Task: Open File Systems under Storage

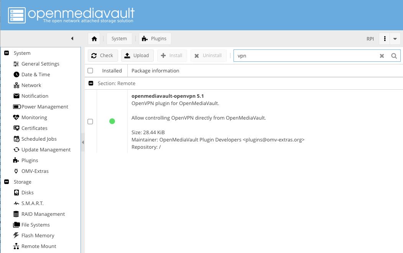Action: [36, 225]
